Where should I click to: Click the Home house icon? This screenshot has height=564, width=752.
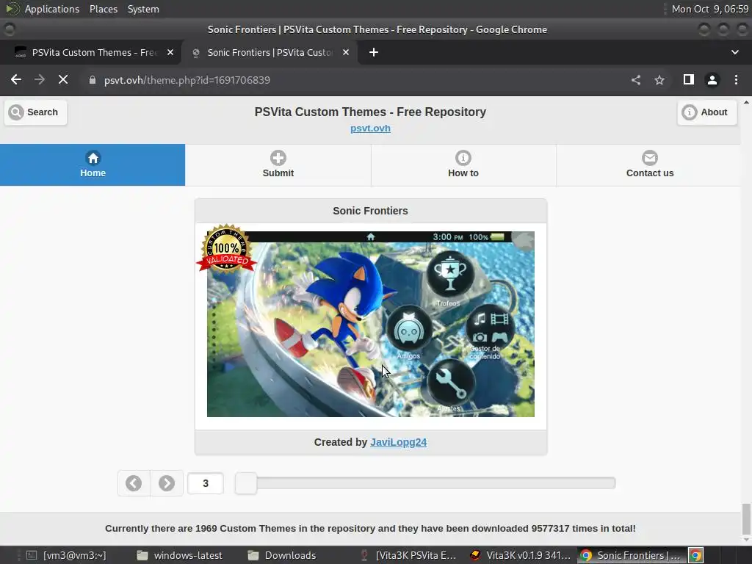point(93,158)
